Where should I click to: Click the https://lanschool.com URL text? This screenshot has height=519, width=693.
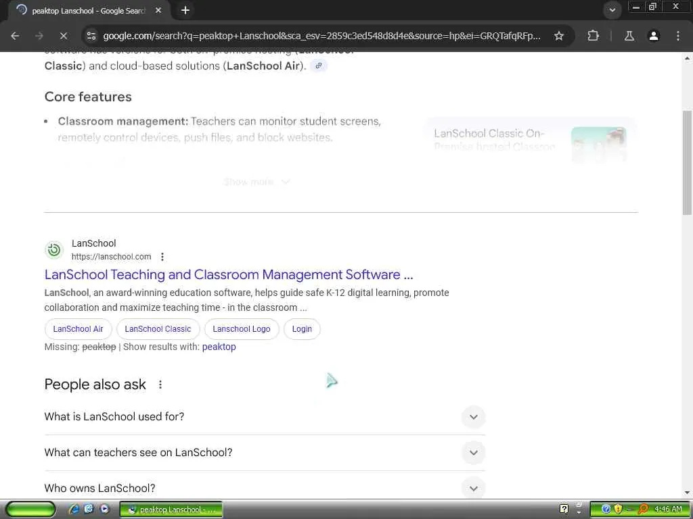pyautogui.click(x=112, y=256)
